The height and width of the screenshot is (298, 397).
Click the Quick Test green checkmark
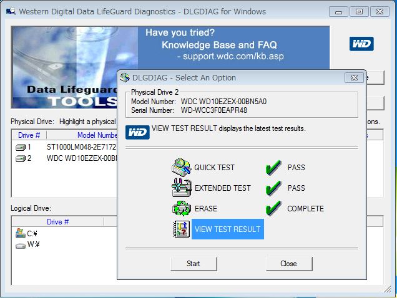pos(273,167)
